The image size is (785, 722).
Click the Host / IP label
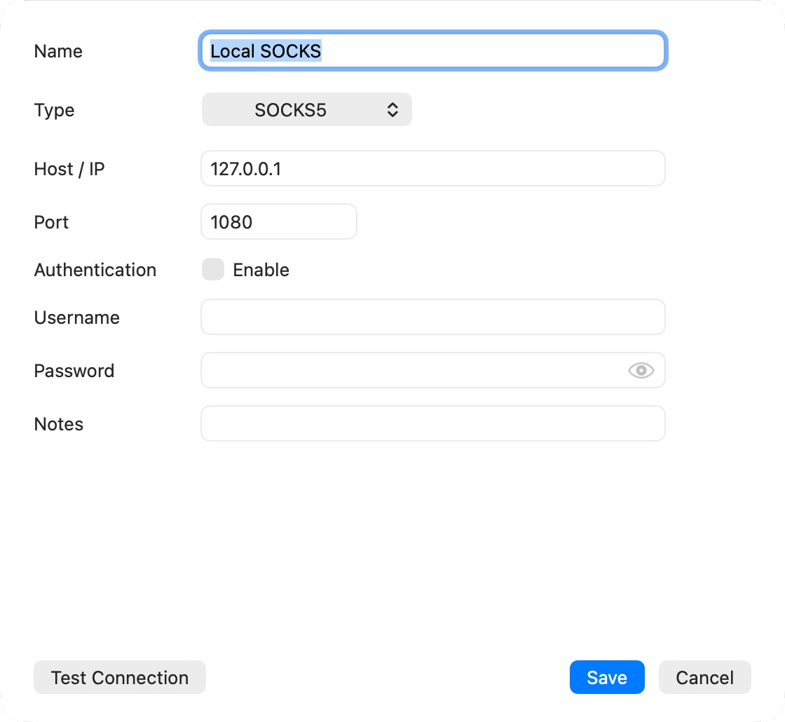[69, 169]
